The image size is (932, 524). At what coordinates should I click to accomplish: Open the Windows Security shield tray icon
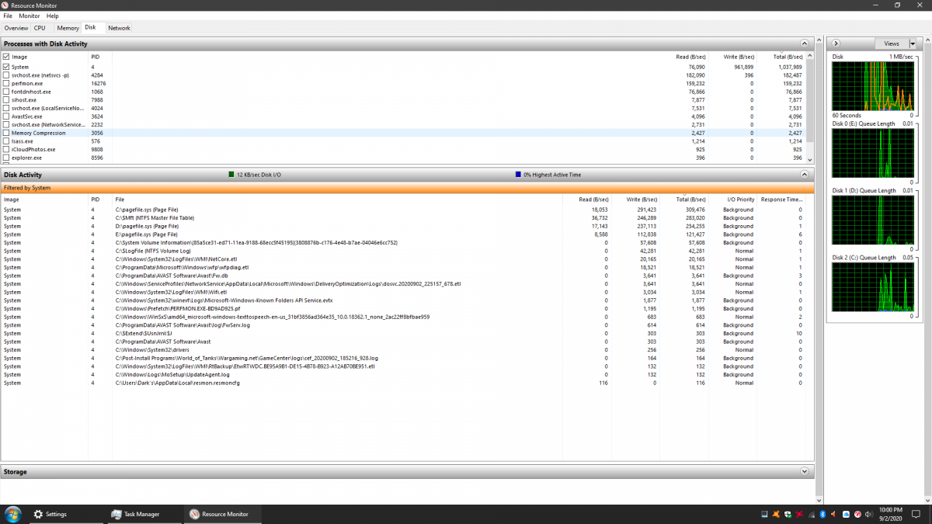pyautogui.click(x=788, y=514)
